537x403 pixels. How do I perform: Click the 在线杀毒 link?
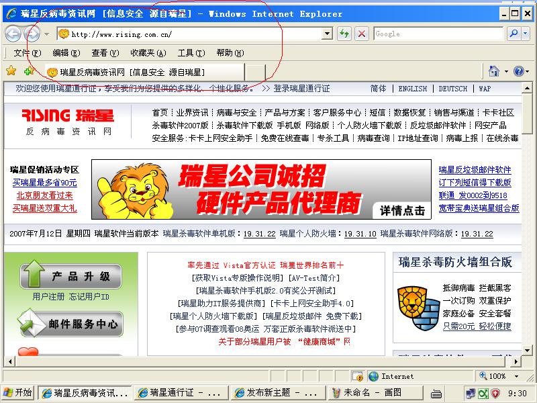tap(502, 138)
